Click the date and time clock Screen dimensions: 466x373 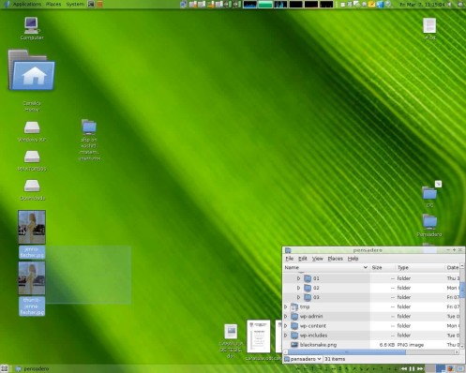pos(423,4)
